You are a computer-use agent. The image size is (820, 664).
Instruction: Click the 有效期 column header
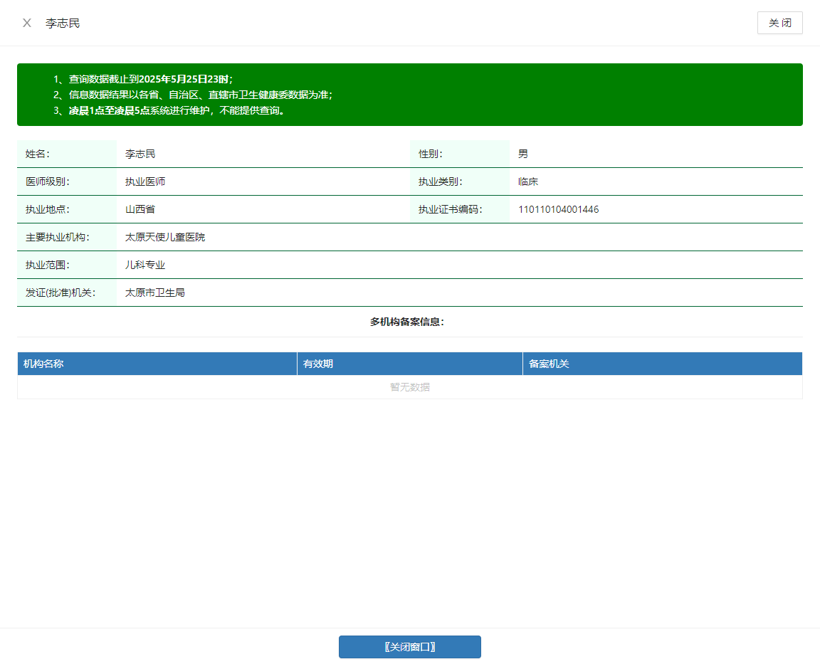coord(318,364)
